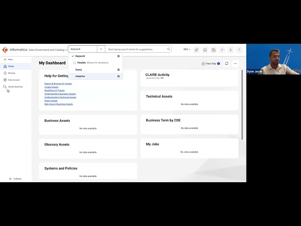301x226 pixels.
Task: Click the New... button in sidebar
Action: click(x=9, y=59)
